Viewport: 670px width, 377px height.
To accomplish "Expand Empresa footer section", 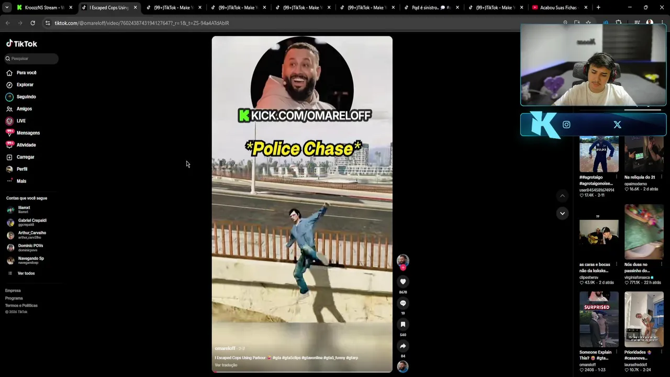I will pos(13,291).
